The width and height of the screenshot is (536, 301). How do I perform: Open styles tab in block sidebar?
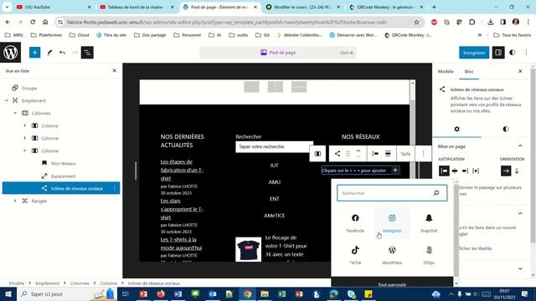click(506, 129)
